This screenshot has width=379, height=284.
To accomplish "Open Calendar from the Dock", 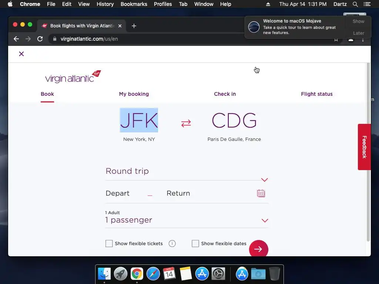I will tap(169, 274).
